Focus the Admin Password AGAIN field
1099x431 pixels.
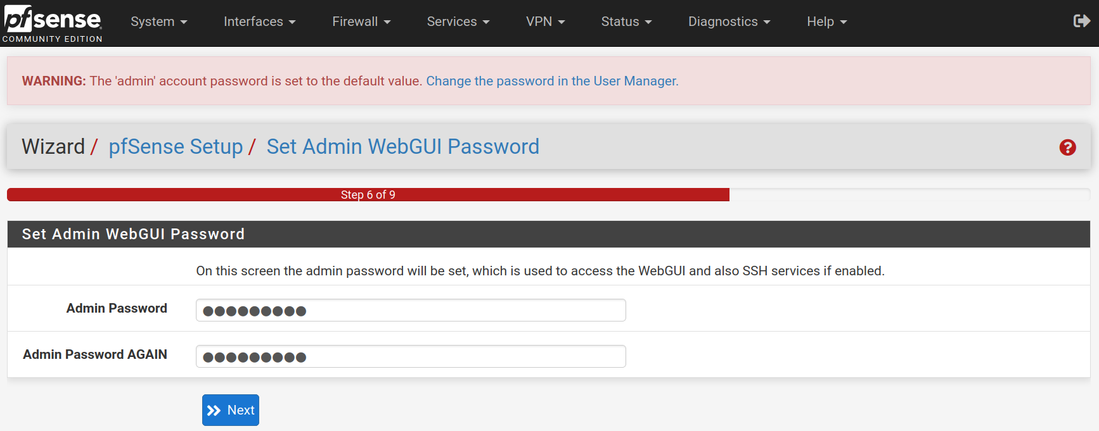[x=411, y=356]
